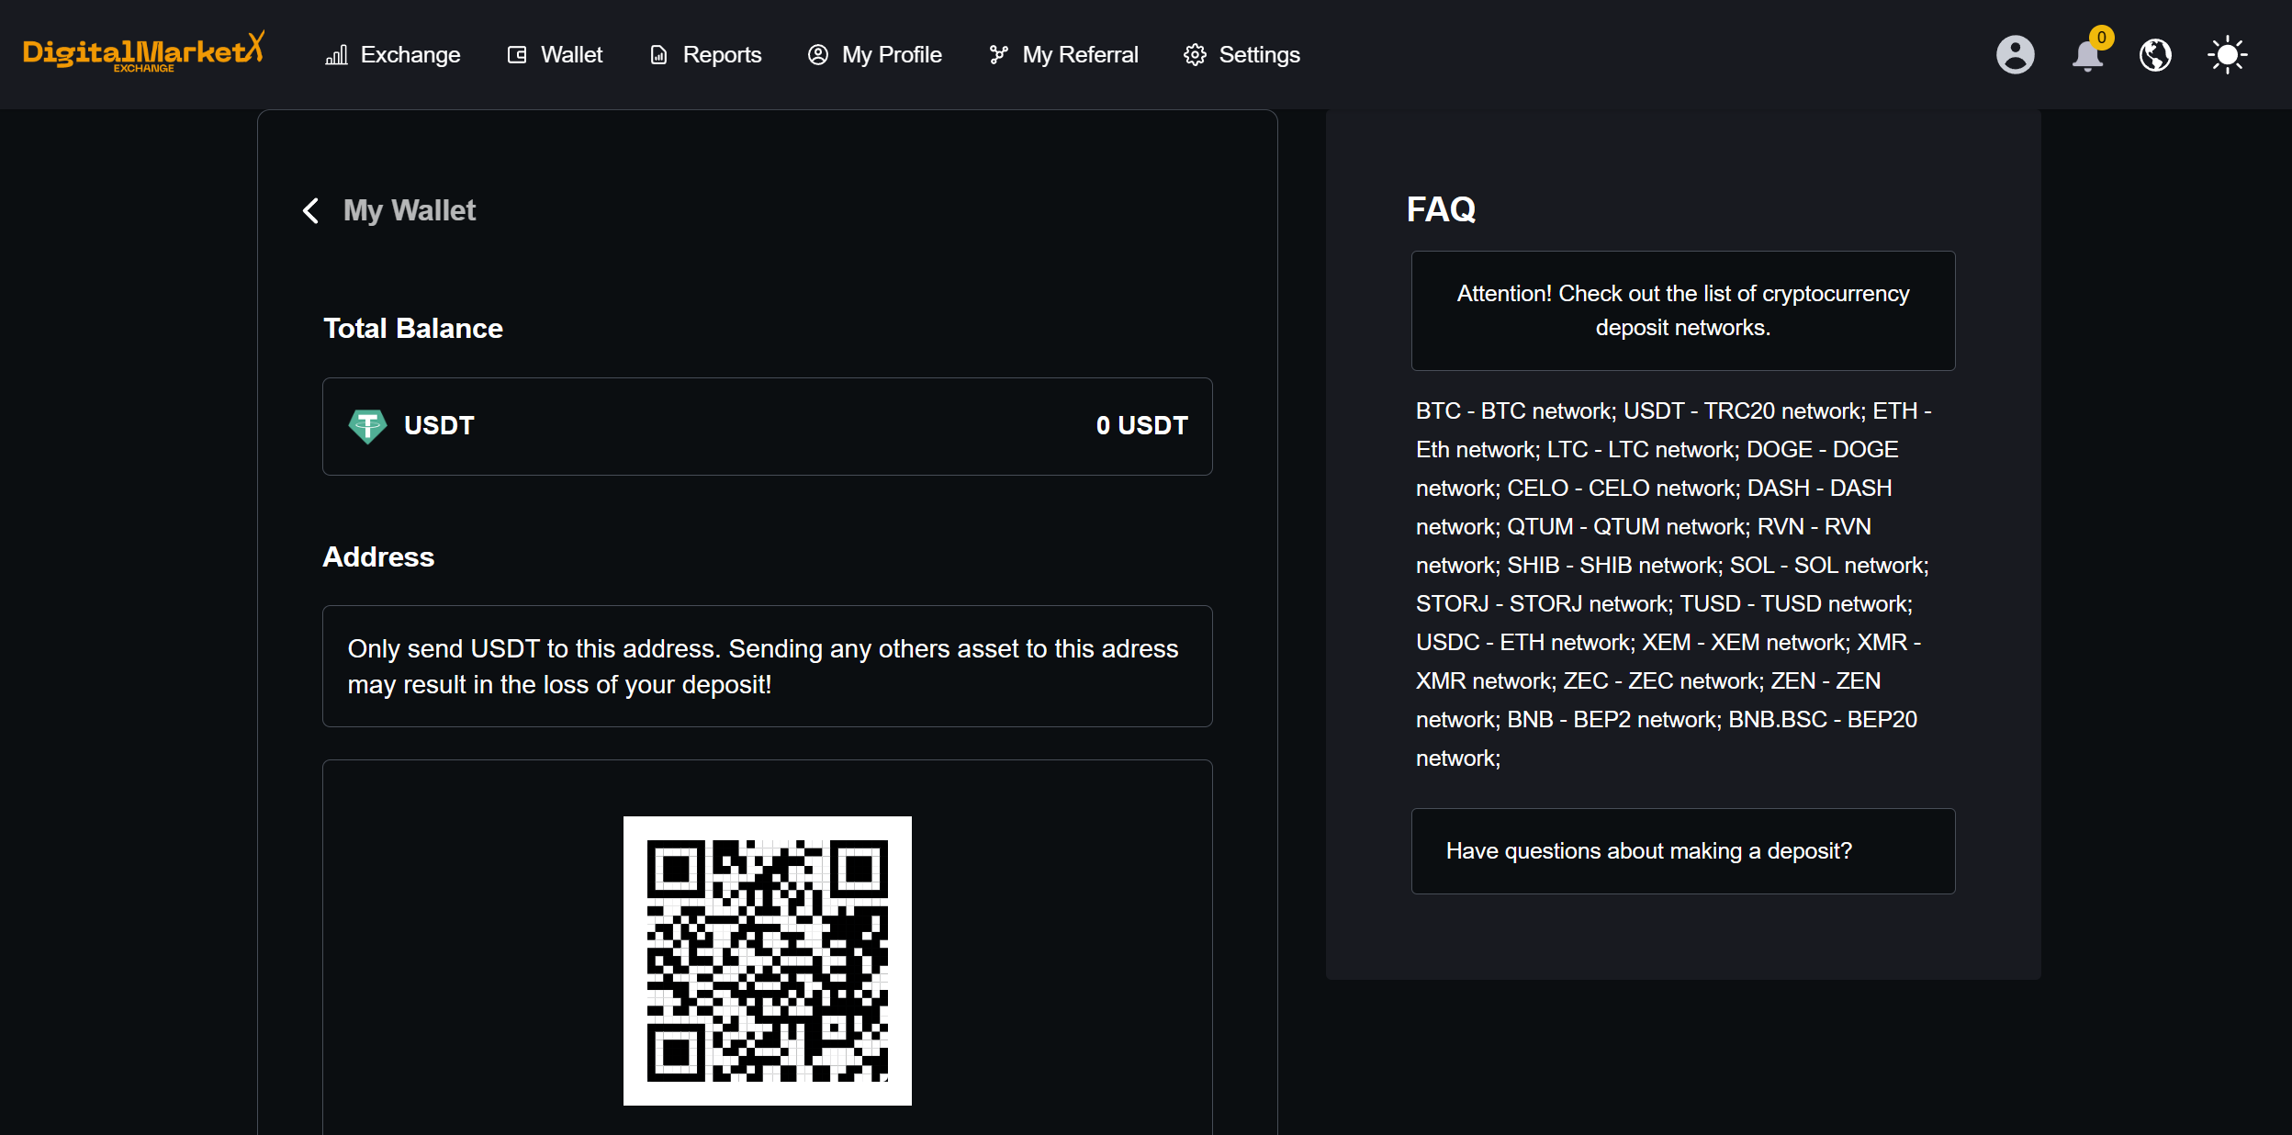Toggle light theme with sun icon

(x=2227, y=55)
